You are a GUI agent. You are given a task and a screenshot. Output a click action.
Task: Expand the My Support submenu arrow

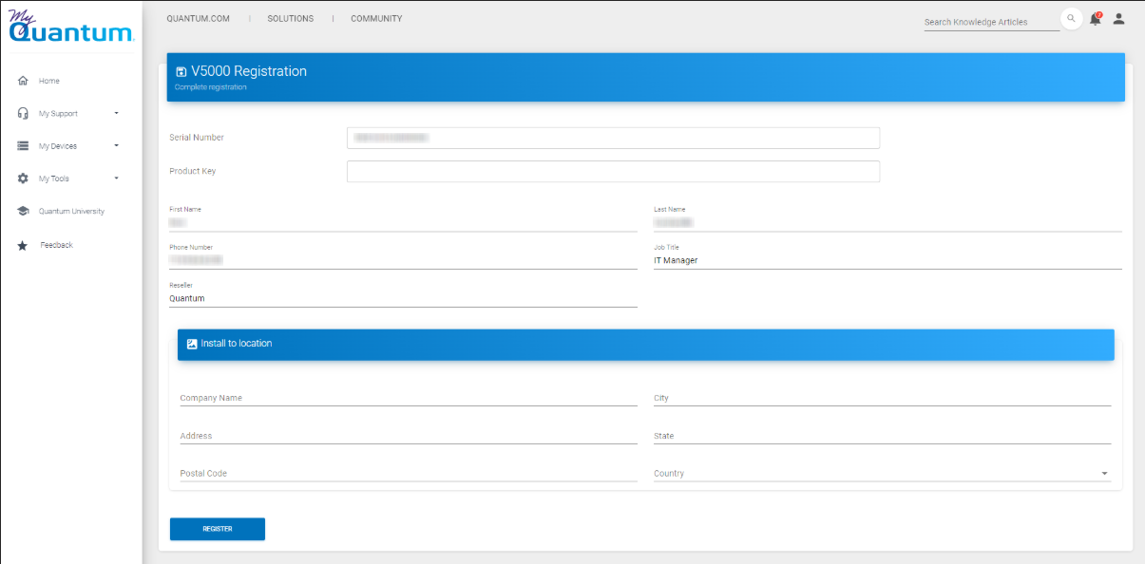[116, 113]
